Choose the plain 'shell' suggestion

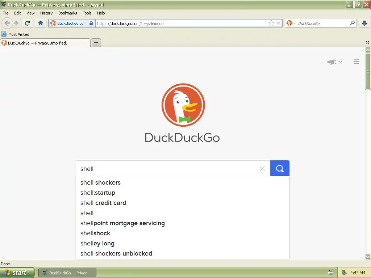(x=183, y=213)
